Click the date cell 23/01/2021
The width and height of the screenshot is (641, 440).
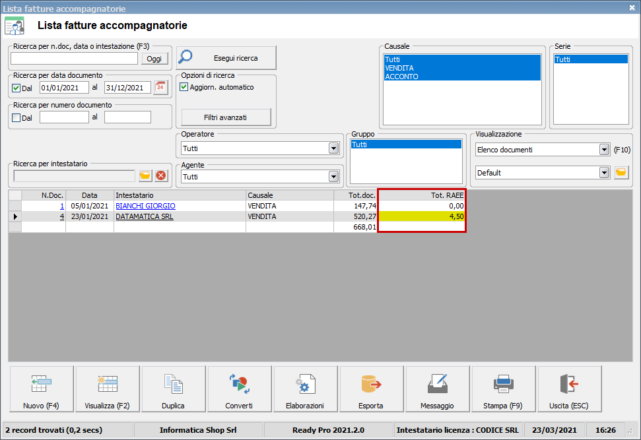pyautogui.click(x=90, y=216)
